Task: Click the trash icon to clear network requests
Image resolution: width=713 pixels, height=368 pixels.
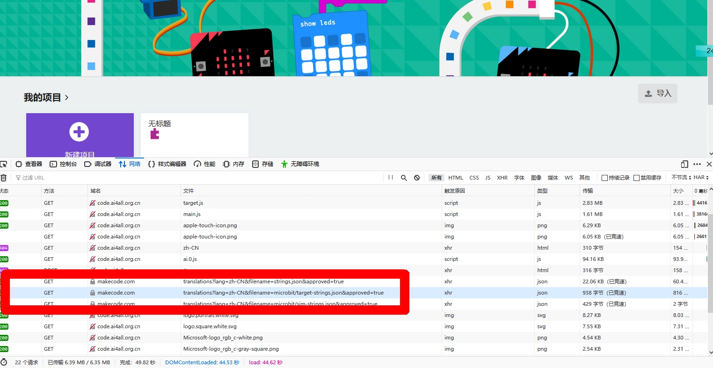Action: pos(4,177)
